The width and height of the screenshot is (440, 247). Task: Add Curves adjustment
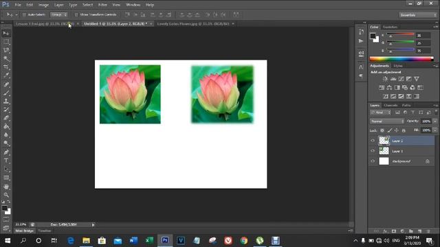(x=401, y=79)
